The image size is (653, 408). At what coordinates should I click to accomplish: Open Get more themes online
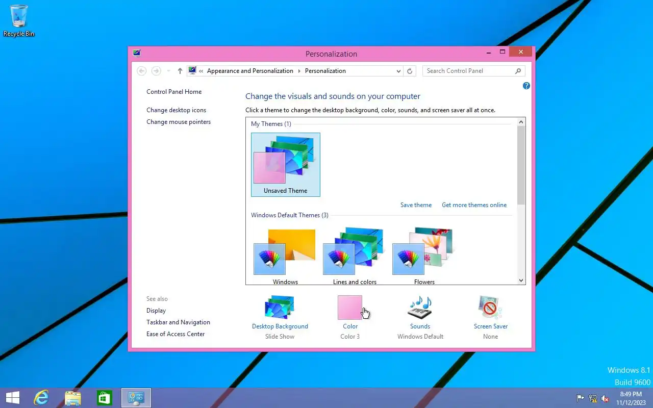tap(474, 205)
